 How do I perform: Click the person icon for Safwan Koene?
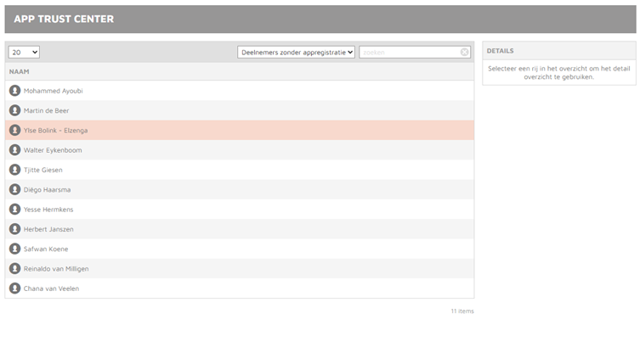(14, 249)
